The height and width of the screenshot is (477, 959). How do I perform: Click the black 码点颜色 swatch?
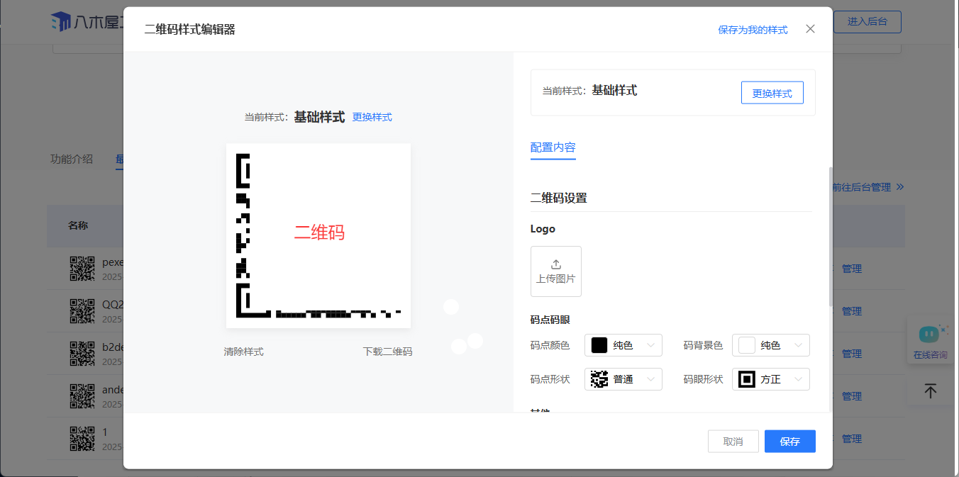pyautogui.click(x=599, y=345)
